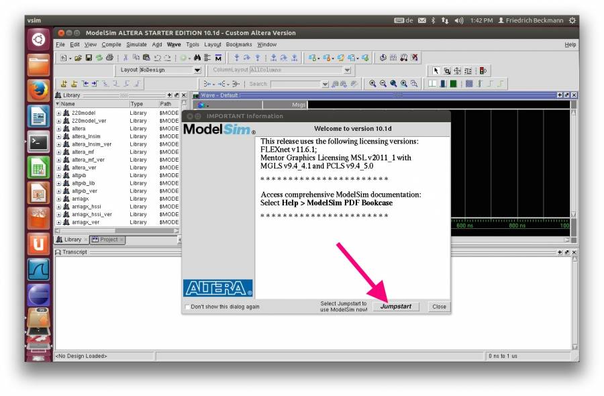Toggle the Zoom Full view icon
This screenshot has height=396, width=604.
pos(395,85)
